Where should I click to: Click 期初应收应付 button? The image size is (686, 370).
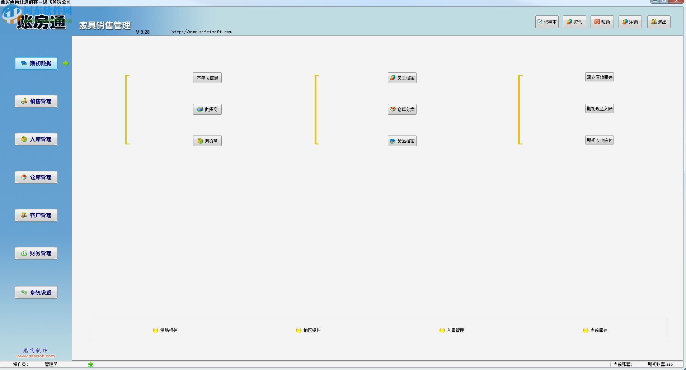(600, 140)
